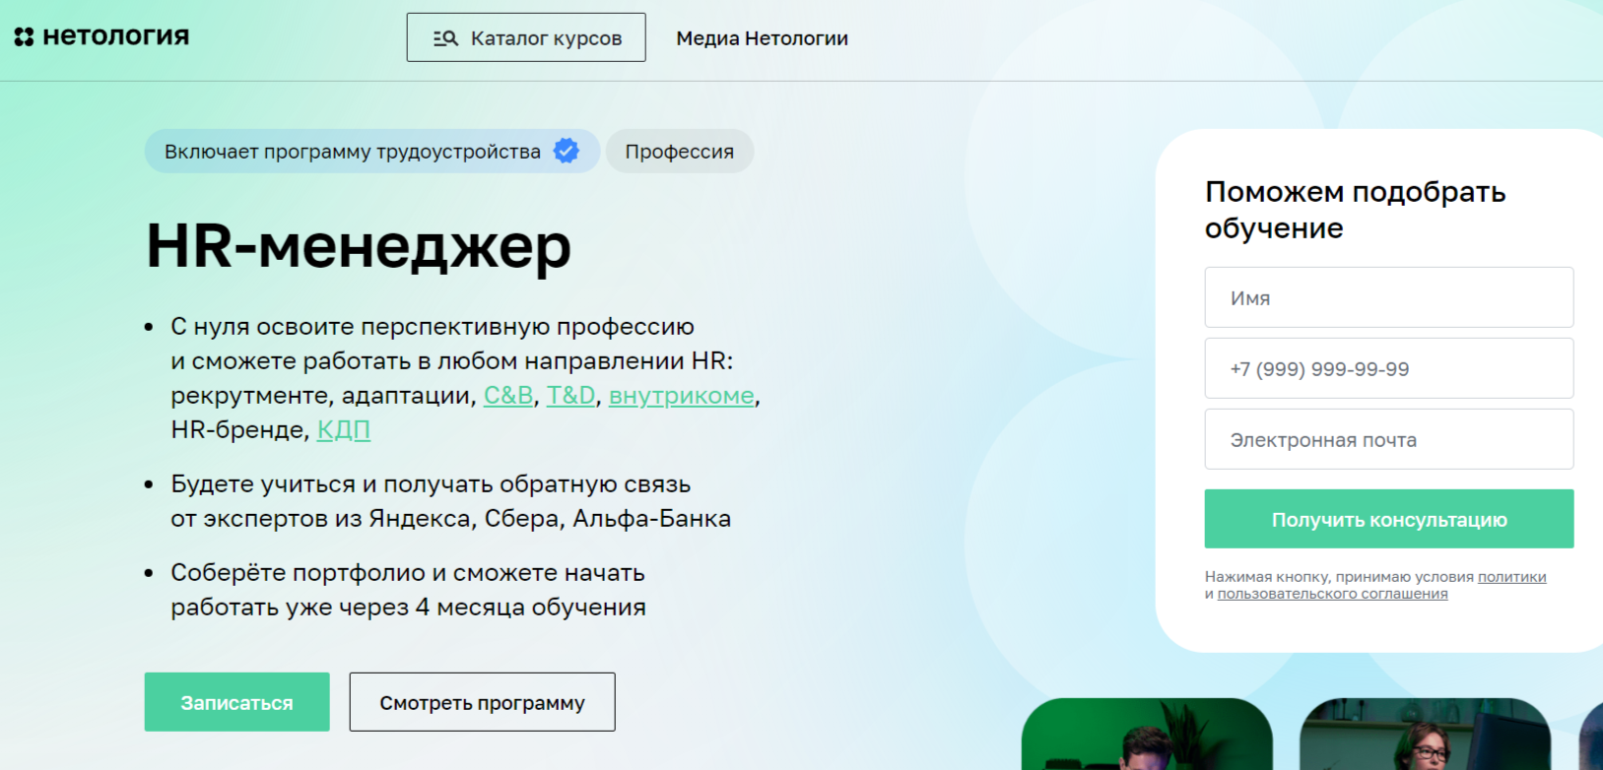Click the Смотреть программу button
The height and width of the screenshot is (770, 1603).
click(x=482, y=702)
